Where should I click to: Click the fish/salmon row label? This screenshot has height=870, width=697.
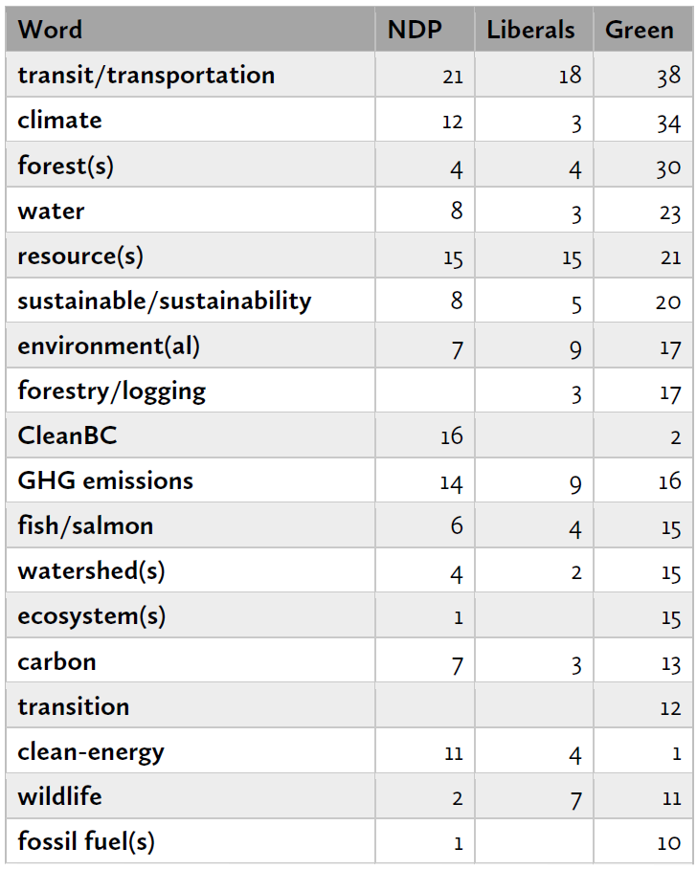click(x=85, y=525)
